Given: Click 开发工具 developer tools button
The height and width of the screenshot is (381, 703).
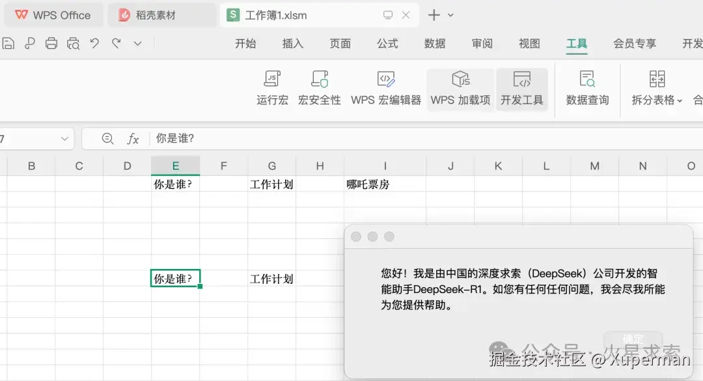Looking at the screenshot, I should pyautogui.click(x=522, y=89).
